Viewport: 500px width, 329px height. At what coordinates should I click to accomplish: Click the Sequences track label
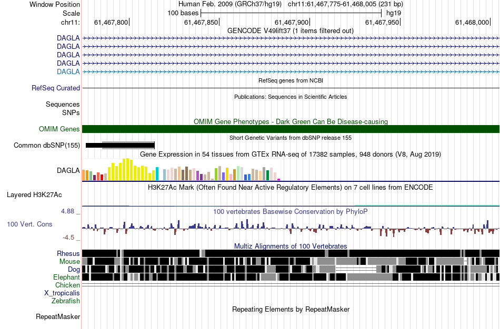point(63,105)
